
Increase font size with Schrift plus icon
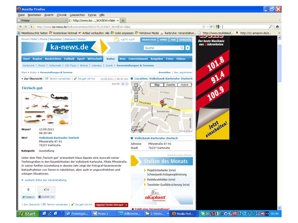pos(123,84)
